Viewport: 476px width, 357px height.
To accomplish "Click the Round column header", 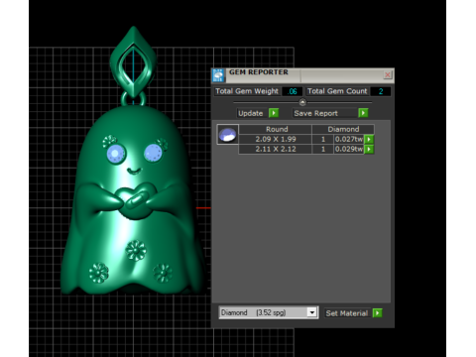I will tap(276, 129).
